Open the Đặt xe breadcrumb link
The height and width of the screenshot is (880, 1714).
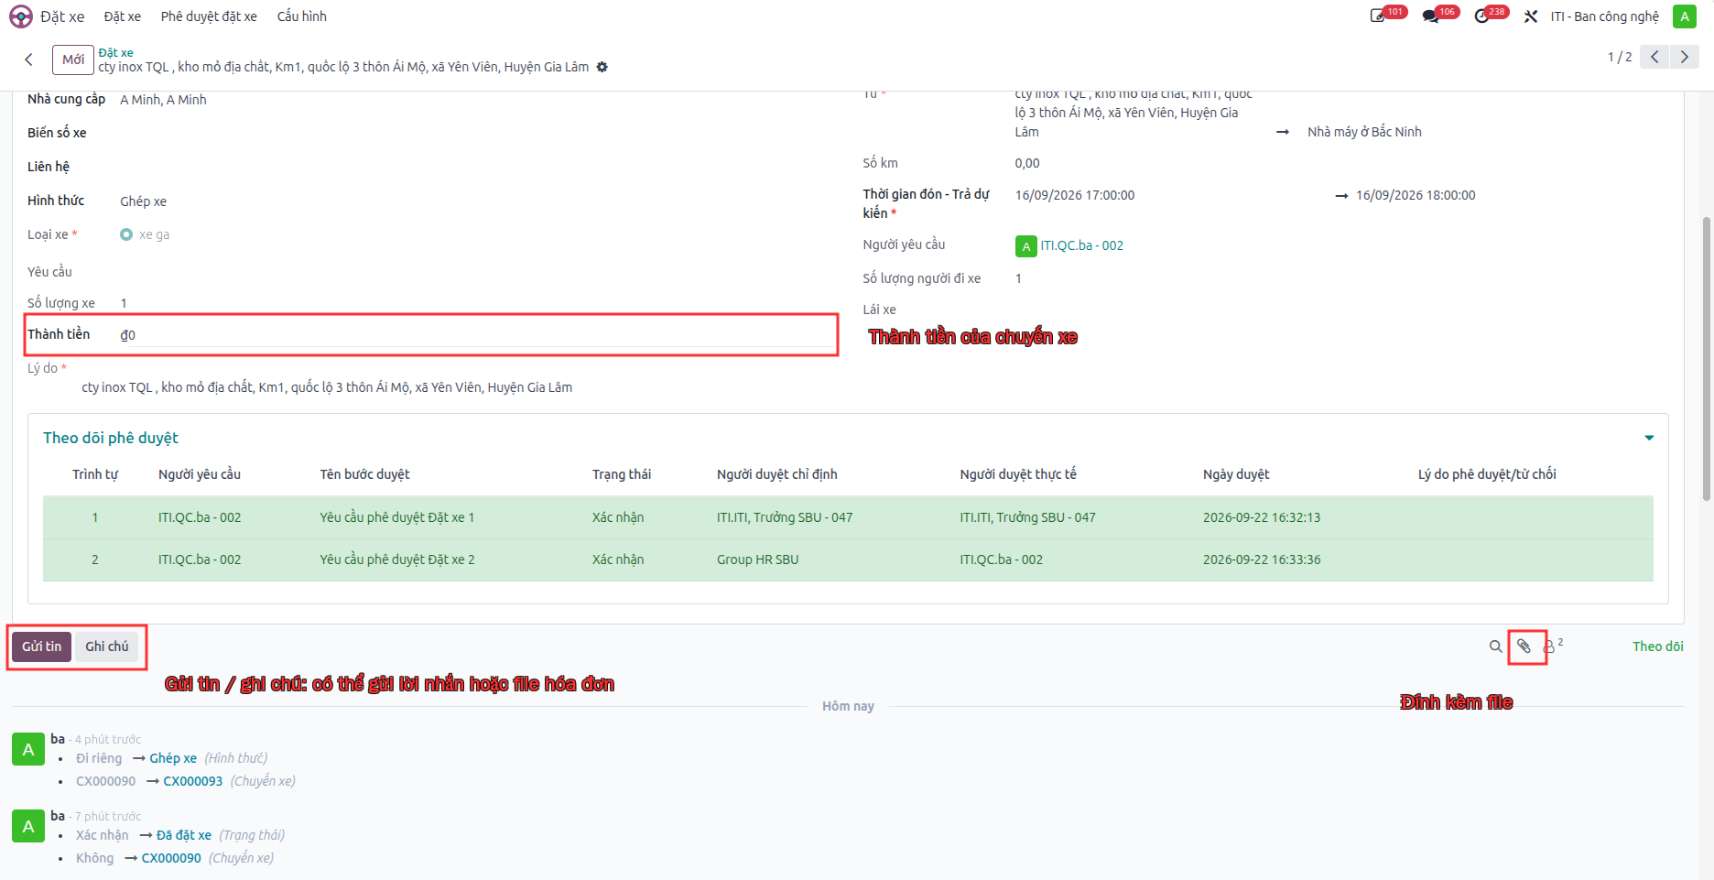[x=116, y=52]
